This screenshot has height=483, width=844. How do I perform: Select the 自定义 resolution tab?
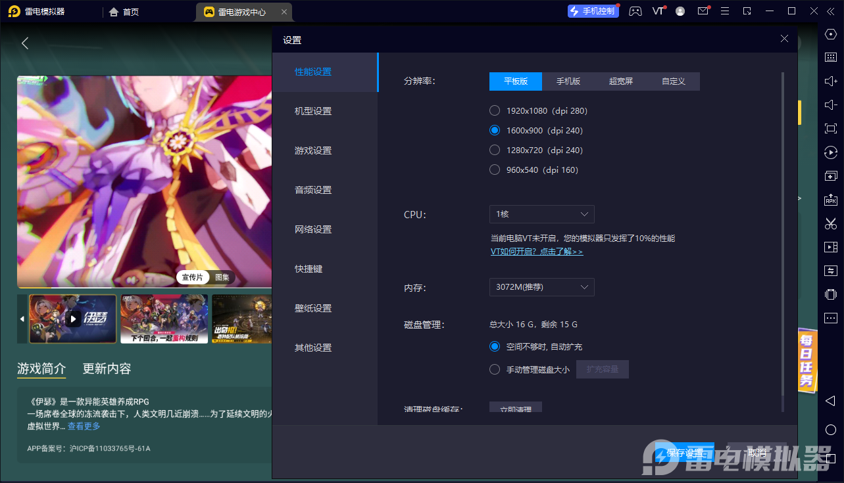(674, 81)
